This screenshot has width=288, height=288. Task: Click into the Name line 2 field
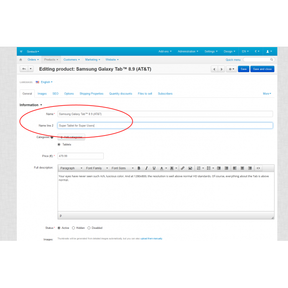(x=165, y=126)
